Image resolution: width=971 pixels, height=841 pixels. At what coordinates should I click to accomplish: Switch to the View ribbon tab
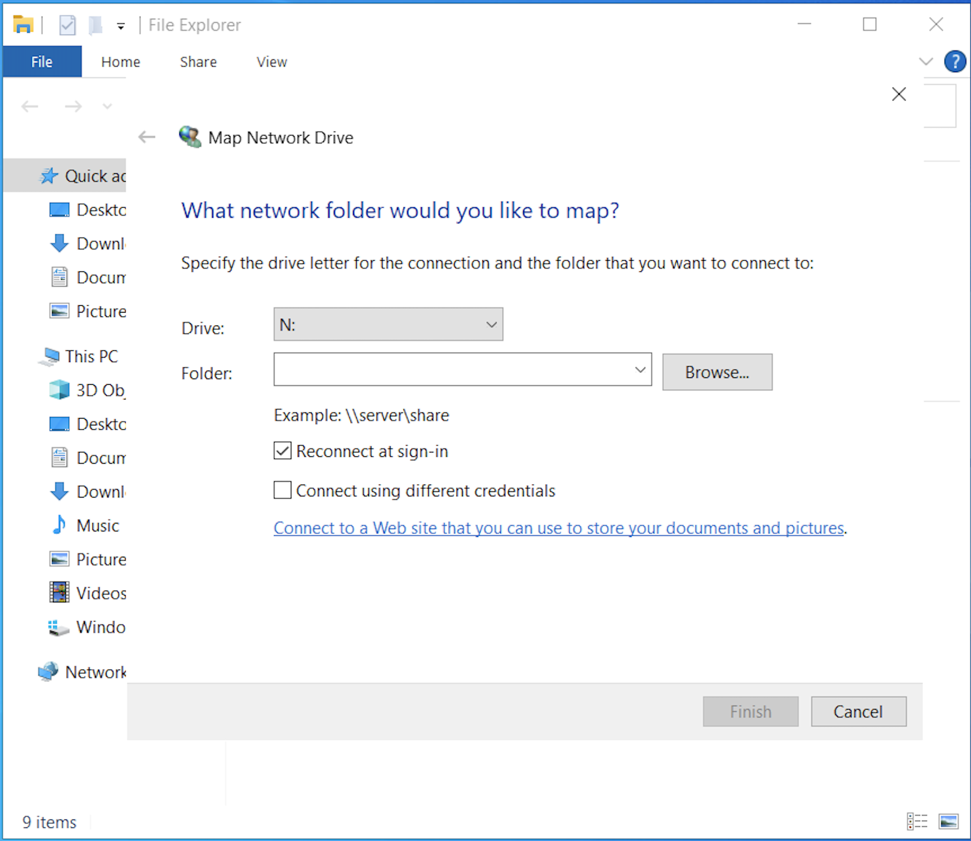pos(271,62)
